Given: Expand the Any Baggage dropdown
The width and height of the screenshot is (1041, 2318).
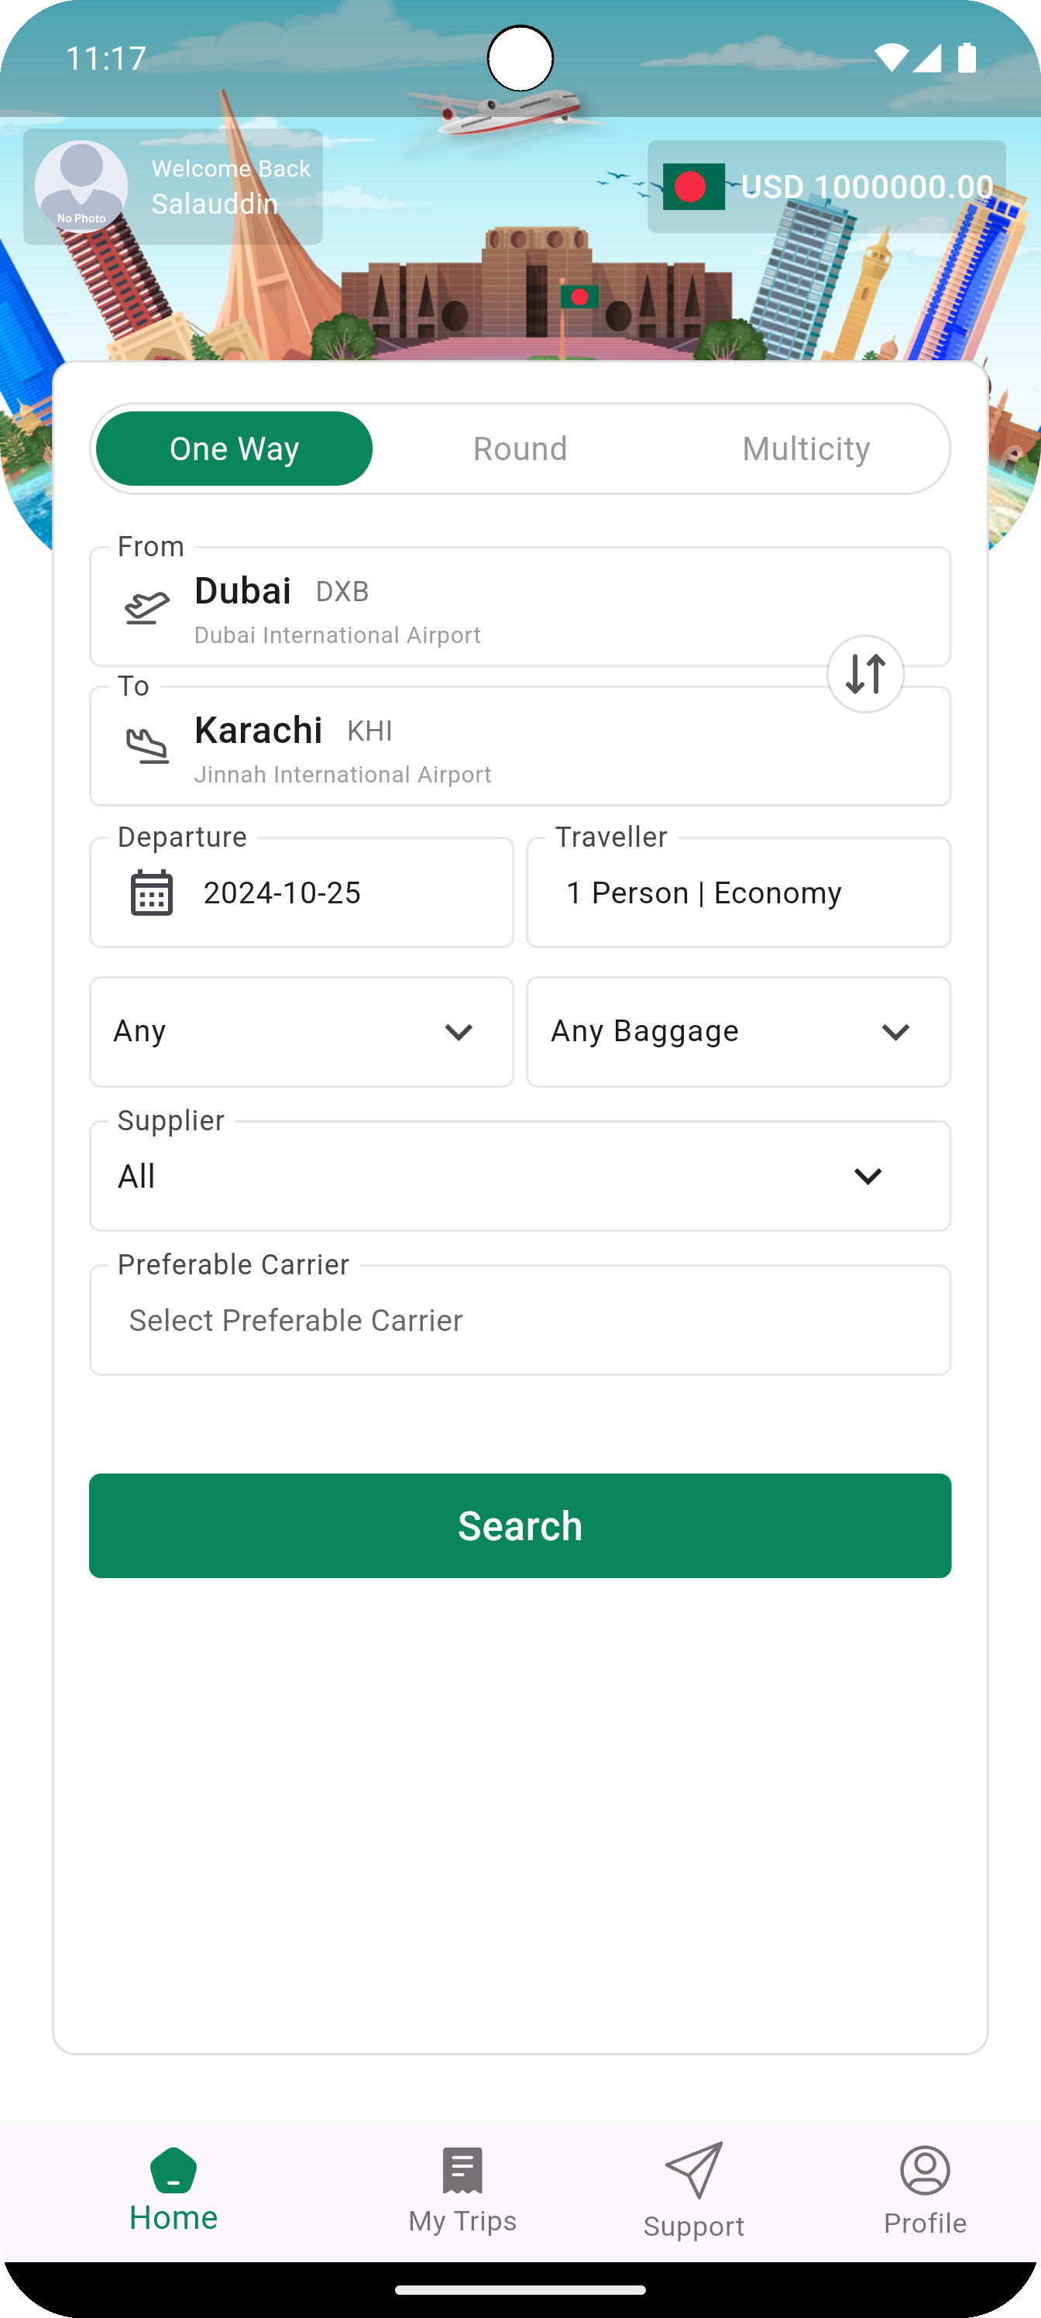Looking at the screenshot, I should [x=739, y=1032].
